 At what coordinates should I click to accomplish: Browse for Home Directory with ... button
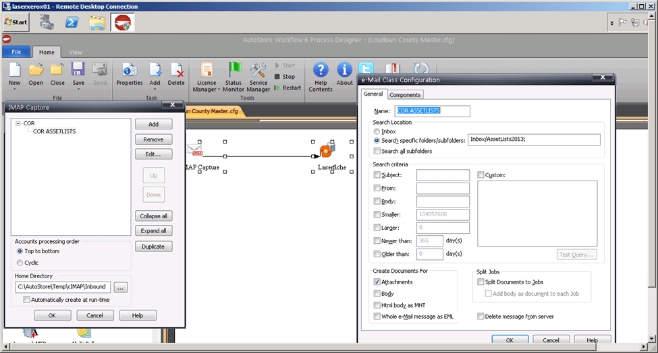120,288
